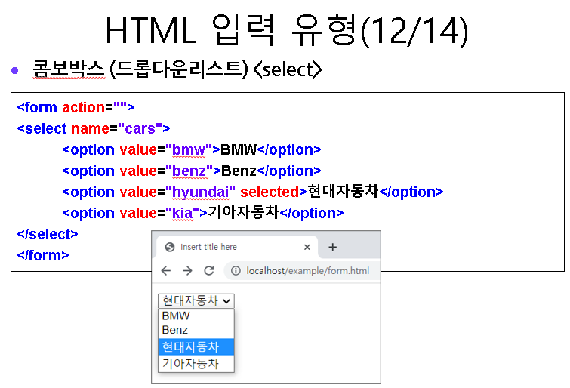Reload the page using the refresh icon
This screenshot has width=570, height=388.
point(208,270)
